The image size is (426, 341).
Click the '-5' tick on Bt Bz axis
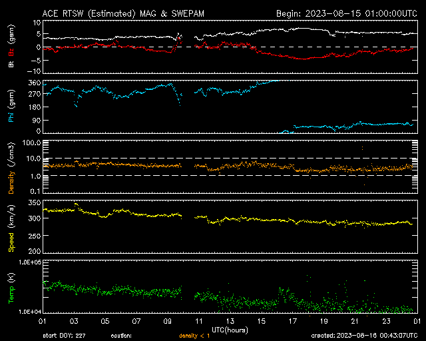click(35, 60)
